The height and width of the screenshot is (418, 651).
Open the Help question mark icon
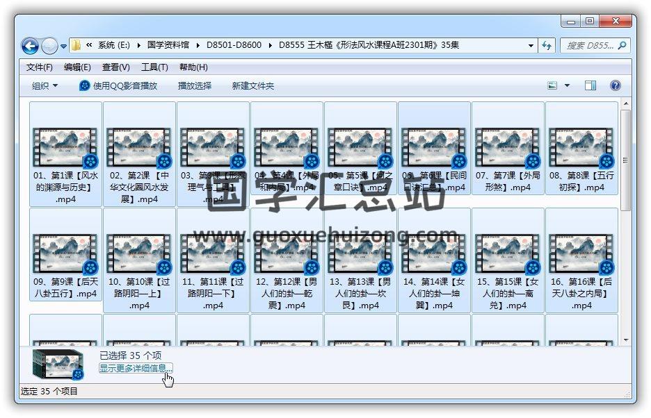point(615,85)
